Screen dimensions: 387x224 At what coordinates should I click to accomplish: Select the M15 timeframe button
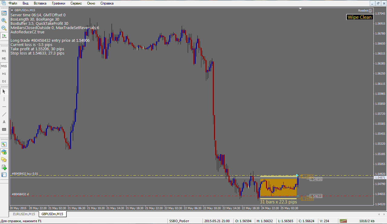pyautogui.click(x=4, y=66)
